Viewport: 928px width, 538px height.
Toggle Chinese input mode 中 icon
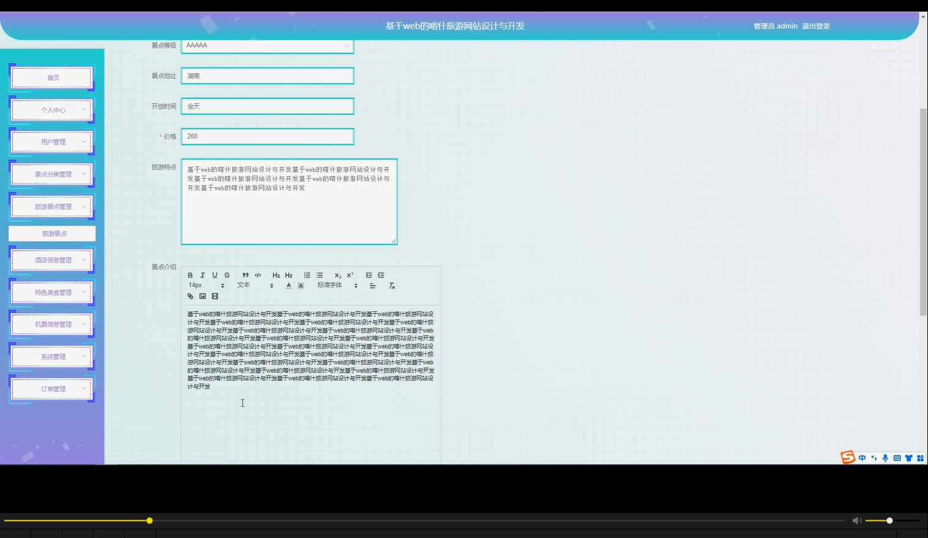[862, 458]
